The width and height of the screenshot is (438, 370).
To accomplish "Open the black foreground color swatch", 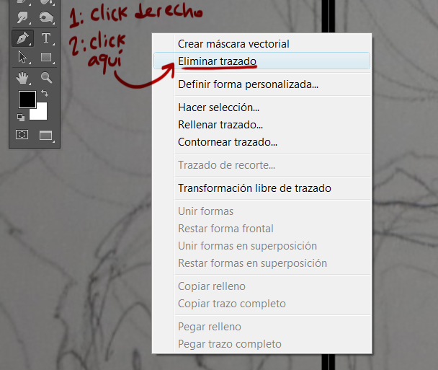I will pyautogui.click(x=27, y=100).
